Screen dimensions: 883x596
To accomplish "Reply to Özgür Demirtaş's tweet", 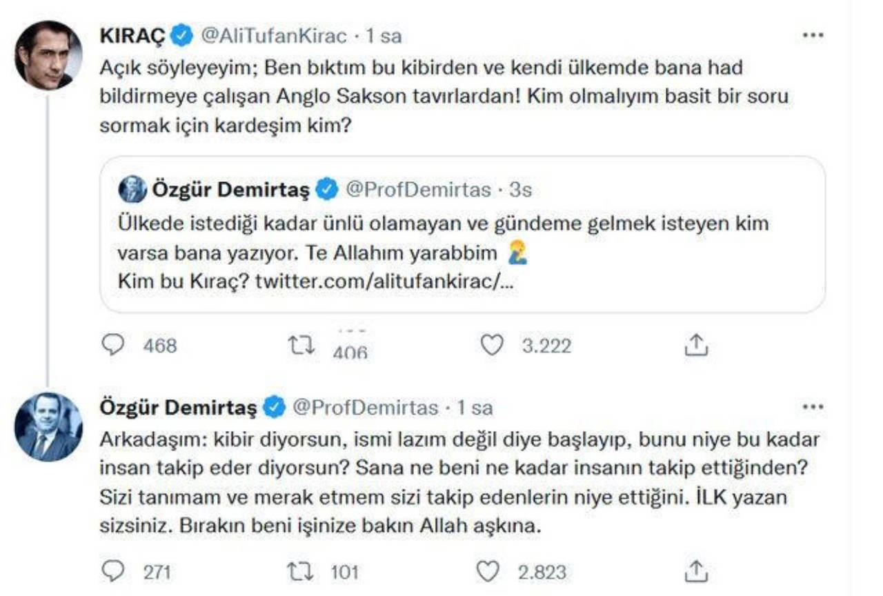I will click(x=112, y=571).
